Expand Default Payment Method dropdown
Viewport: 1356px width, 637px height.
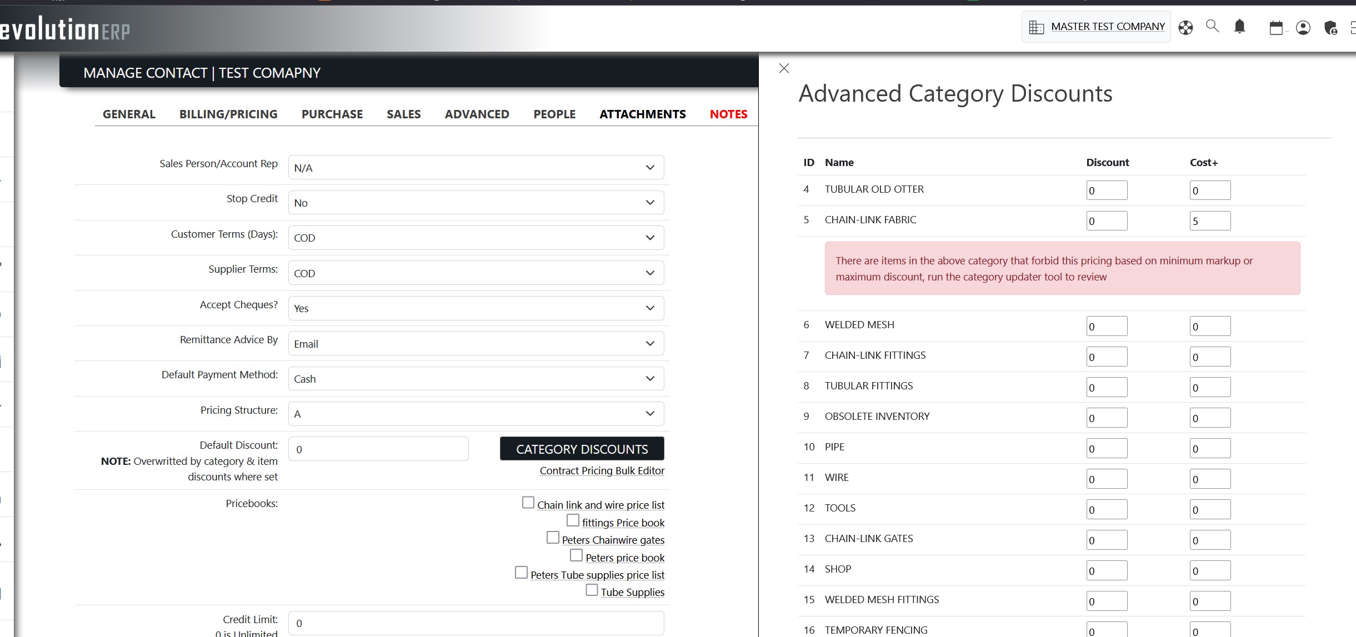pyautogui.click(x=476, y=379)
